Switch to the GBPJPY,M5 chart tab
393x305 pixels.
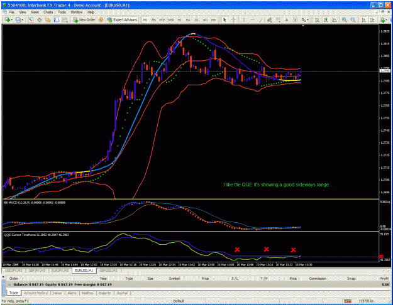click(36, 270)
